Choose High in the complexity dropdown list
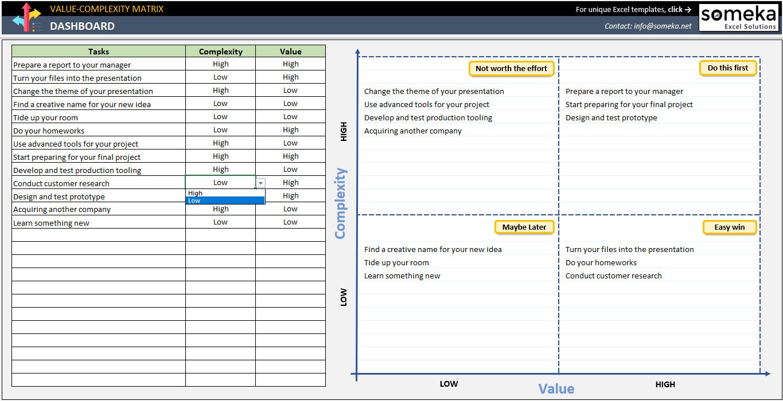The width and height of the screenshot is (783, 401). pos(225,193)
